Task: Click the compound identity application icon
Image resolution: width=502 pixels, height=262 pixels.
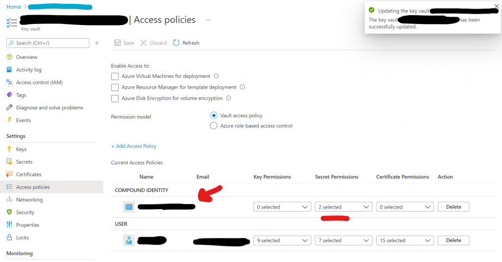Action: pos(129,207)
